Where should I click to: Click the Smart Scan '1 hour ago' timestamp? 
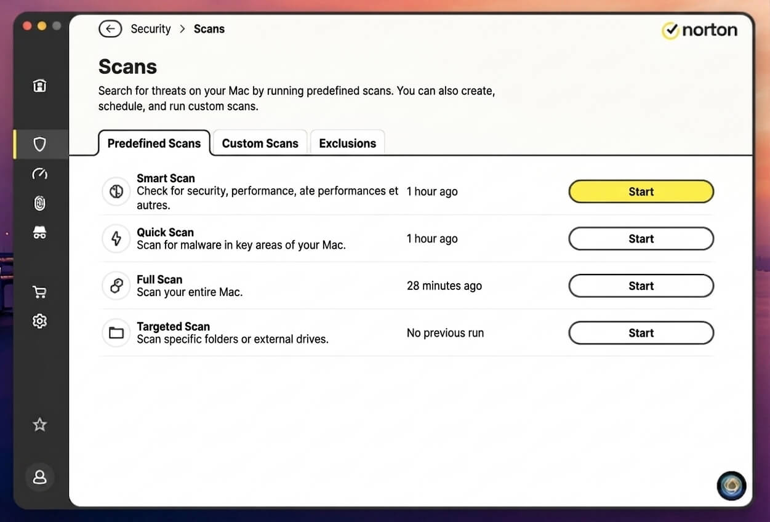(x=432, y=191)
